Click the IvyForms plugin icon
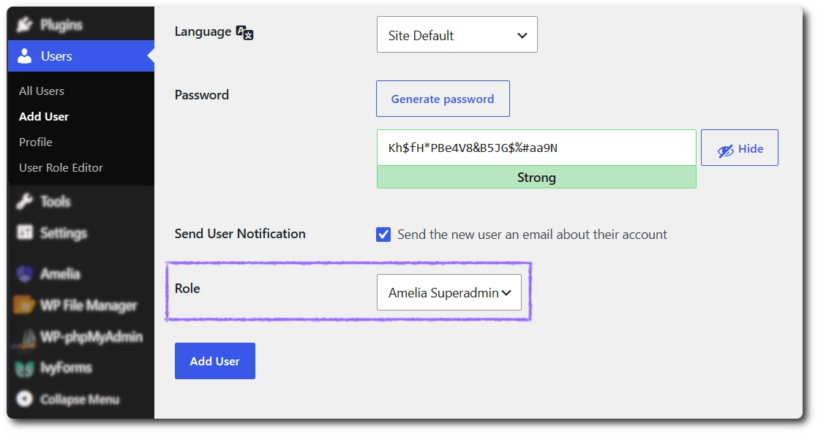The height and width of the screenshot is (434, 818). (x=25, y=368)
